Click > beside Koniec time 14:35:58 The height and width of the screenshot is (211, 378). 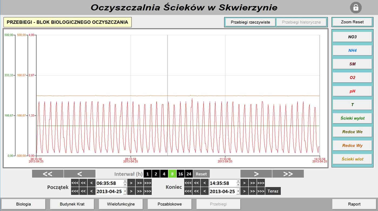point(244,183)
